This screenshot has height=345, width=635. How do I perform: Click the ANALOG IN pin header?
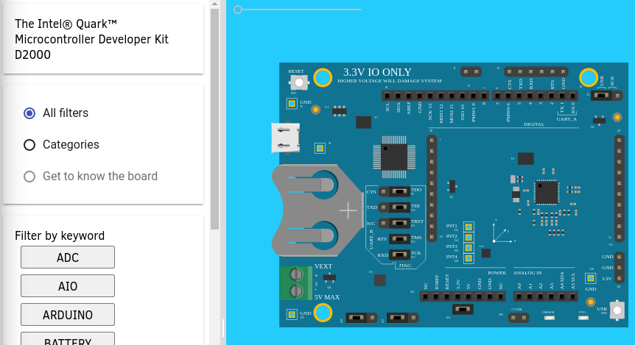coord(546,296)
